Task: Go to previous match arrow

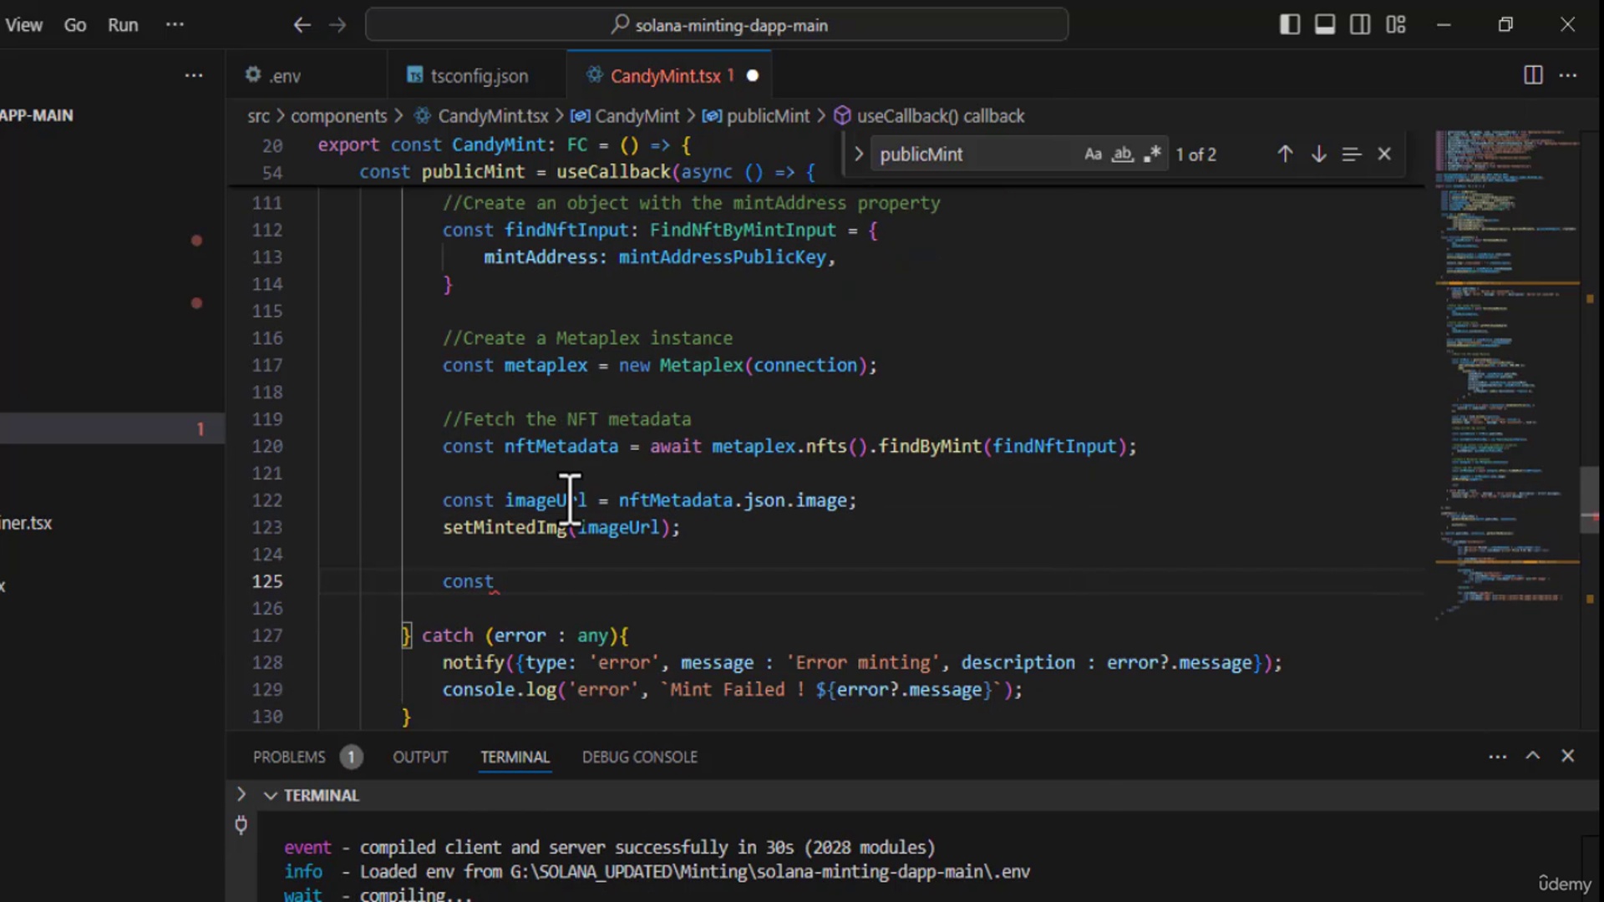Action: [1285, 155]
